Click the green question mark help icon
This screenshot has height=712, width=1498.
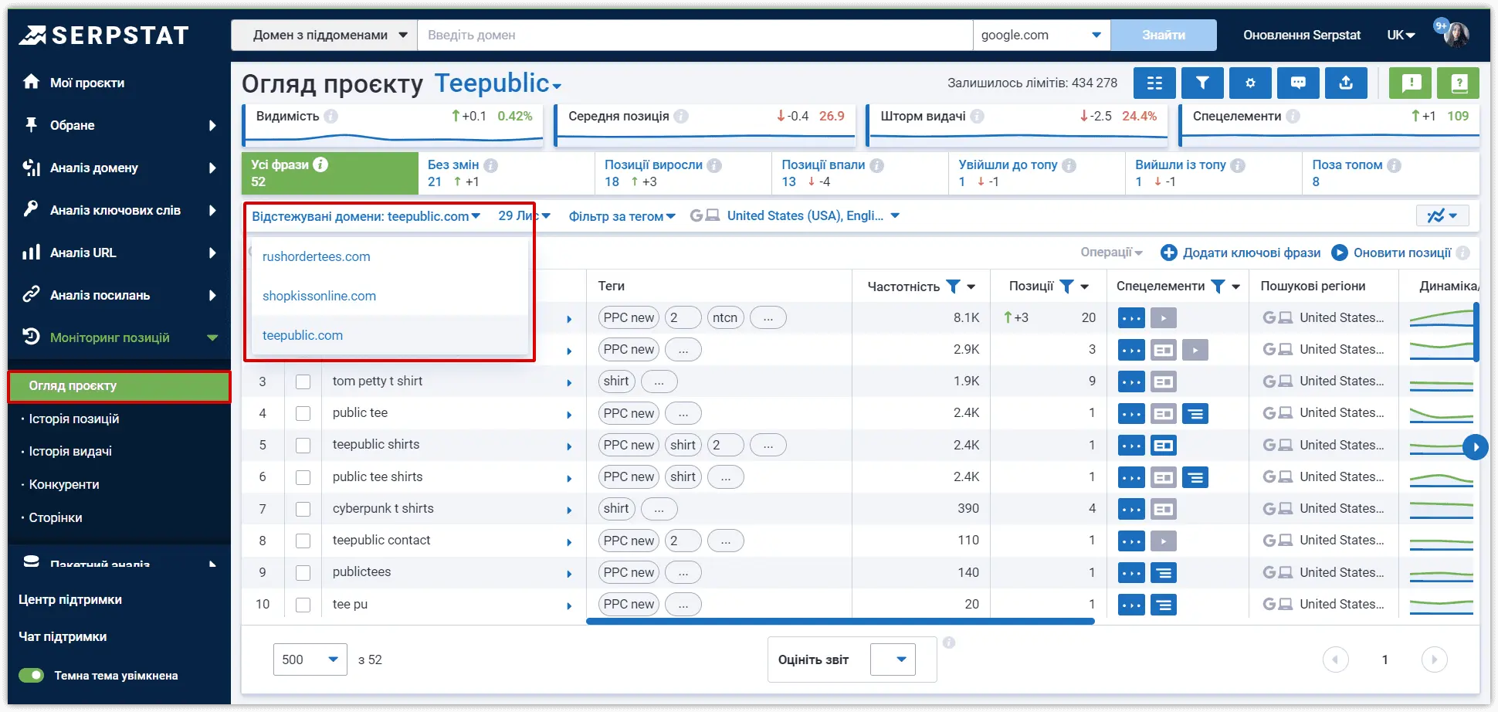pyautogui.click(x=1459, y=83)
